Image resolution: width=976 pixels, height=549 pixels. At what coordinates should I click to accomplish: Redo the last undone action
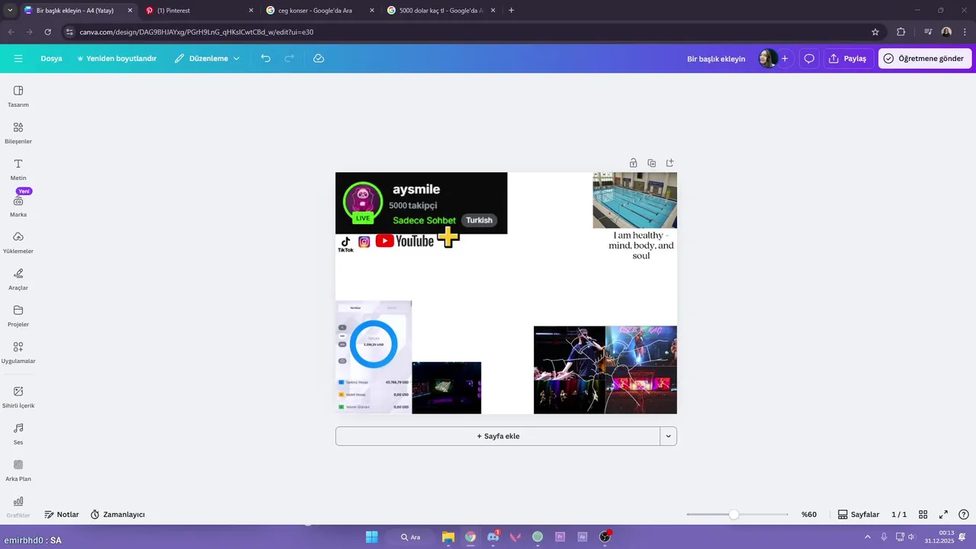pyautogui.click(x=289, y=59)
